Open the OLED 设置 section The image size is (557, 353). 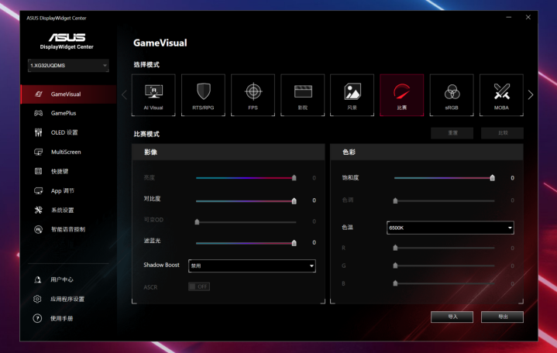[x=64, y=132]
